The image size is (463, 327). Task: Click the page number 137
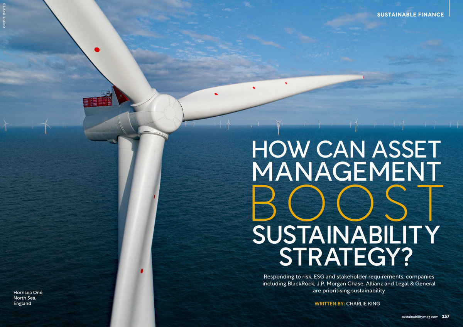(446, 317)
